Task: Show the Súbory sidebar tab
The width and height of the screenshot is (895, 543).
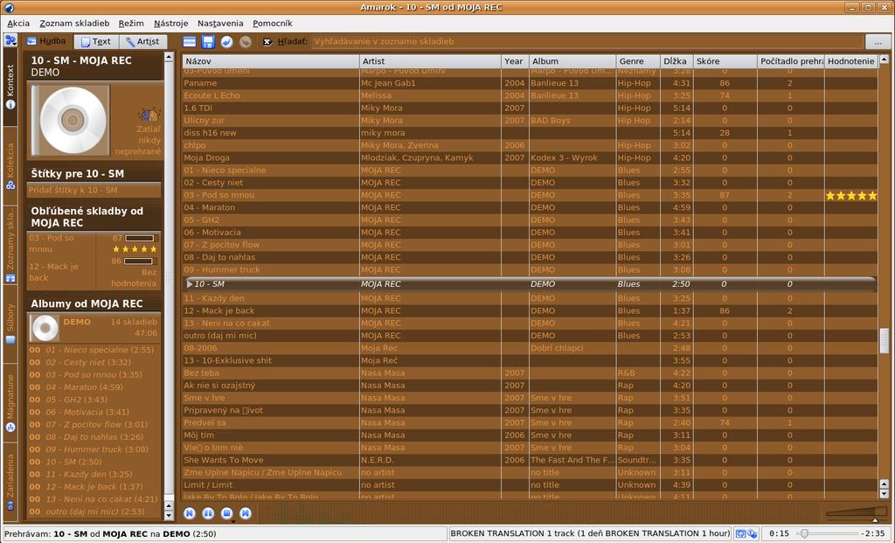Action: coord(10,324)
